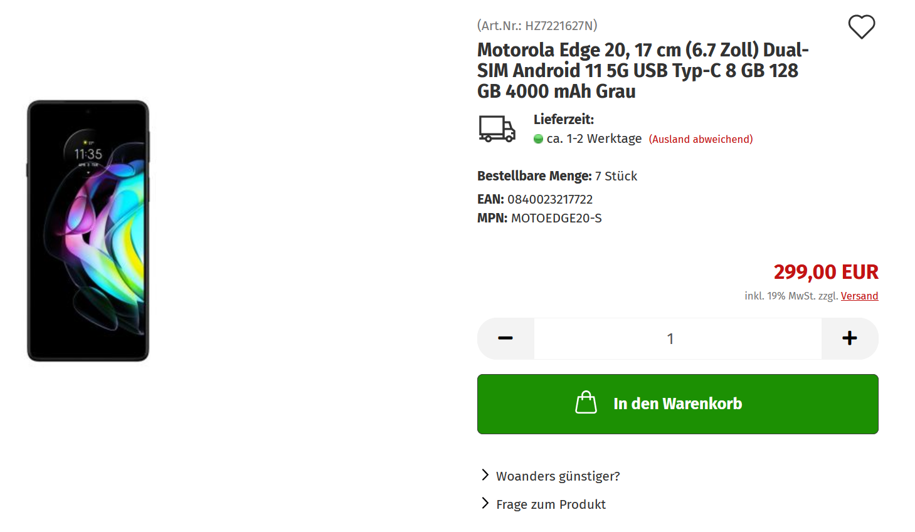Click the shopping bag icon in cart button
The image size is (915, 532).
(586, 403)
